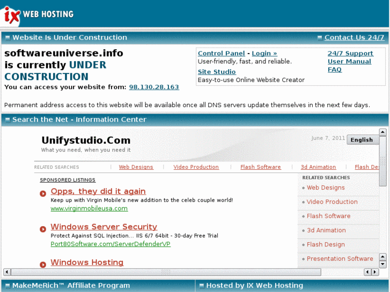Open the 24/7 Support link

click(x=350, y=54)
